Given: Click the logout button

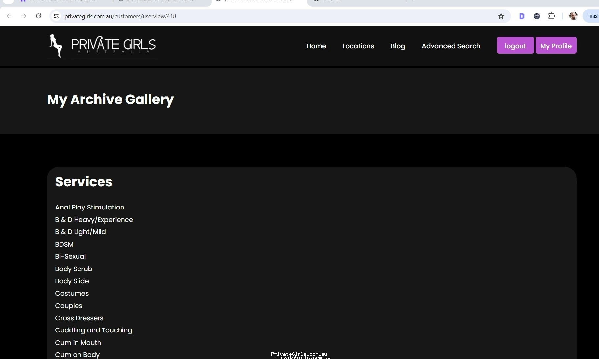Looking at the screenshot, I should click(x=515, y=45).
